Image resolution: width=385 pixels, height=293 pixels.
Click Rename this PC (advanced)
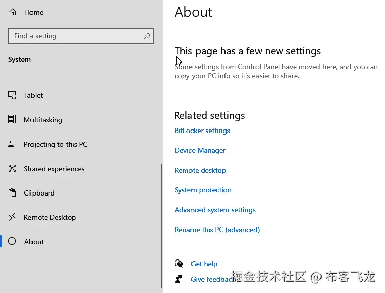[217, 230]
